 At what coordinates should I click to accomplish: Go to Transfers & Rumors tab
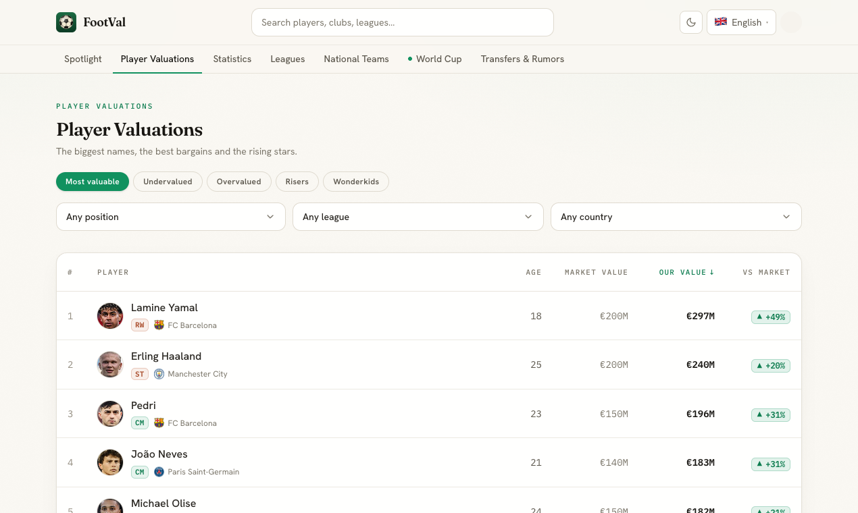522,59
